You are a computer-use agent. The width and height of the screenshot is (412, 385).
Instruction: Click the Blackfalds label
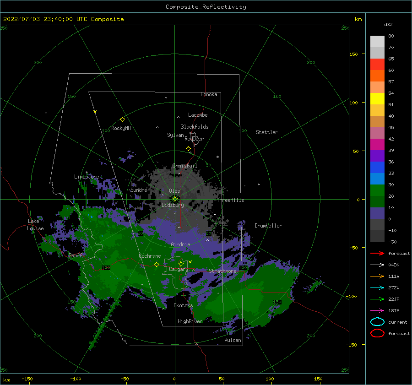pyautogui.click(x=195, y=127)
